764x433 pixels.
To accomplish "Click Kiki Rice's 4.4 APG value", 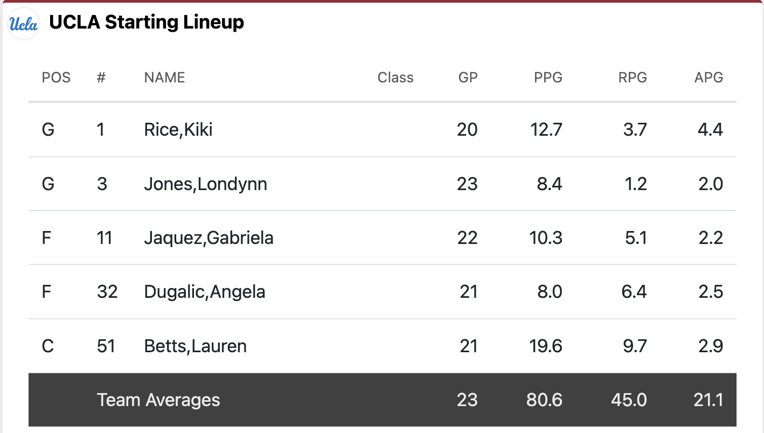I will pos(710,130).
